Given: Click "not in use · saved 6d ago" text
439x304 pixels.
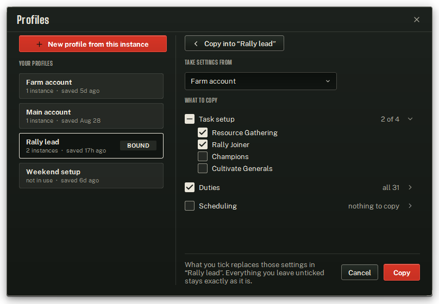Looking at the screenshot, I should pos(62,180).
